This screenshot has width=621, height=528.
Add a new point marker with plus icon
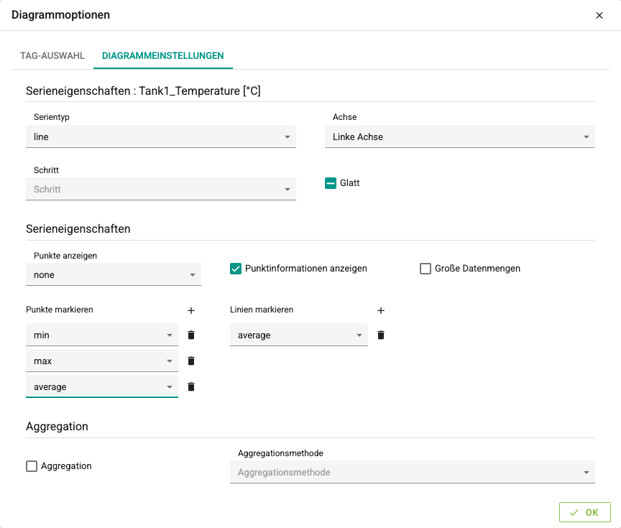pyautogui.click(x=191, y=311)
